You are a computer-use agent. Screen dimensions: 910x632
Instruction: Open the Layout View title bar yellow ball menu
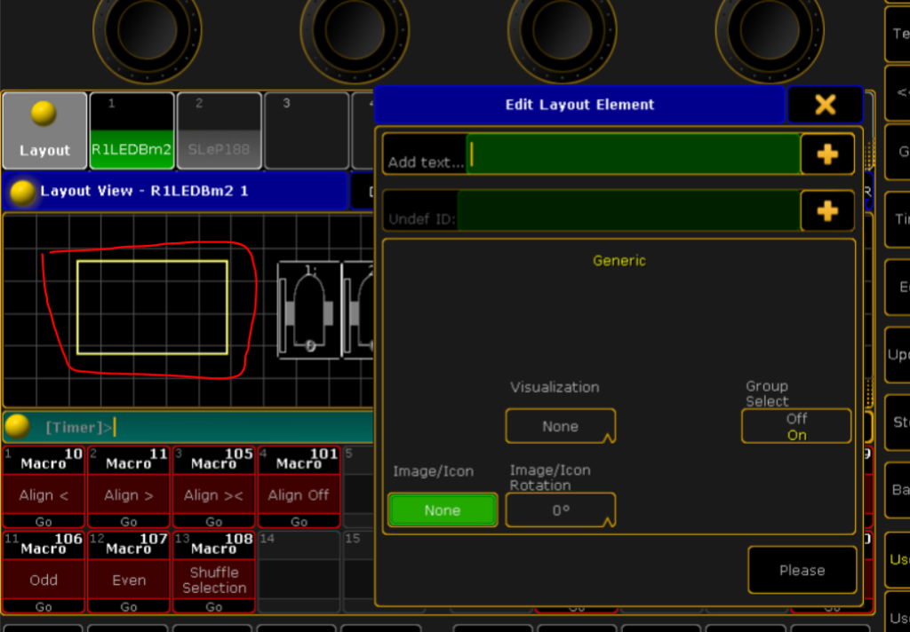tap(22, 192)
